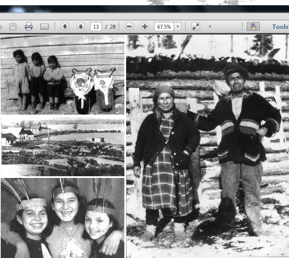
Task: Click the 67.5% zoom value field
Action: click(164, 27)
